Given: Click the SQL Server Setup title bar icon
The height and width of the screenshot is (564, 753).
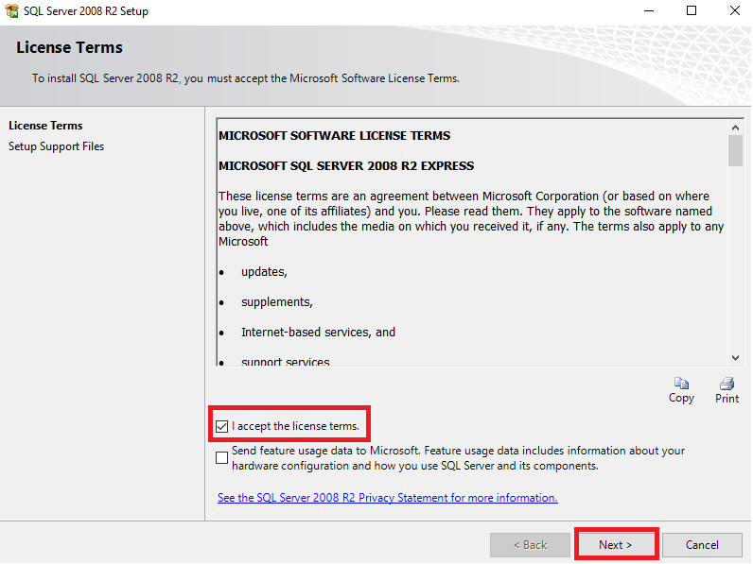Looking at the screenshot, I should click(11, 10).
